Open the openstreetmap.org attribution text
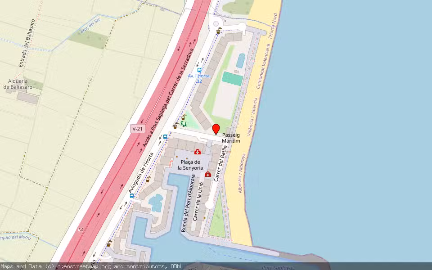Screen dimensions: 432x270 91,266
